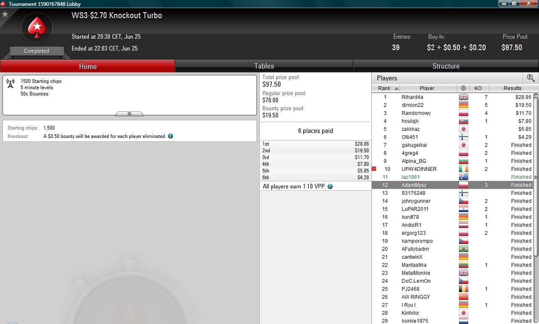The width and height of the screenshot is (539, 324).
Task: Select player Olli451 in the list
Action: 410,137
